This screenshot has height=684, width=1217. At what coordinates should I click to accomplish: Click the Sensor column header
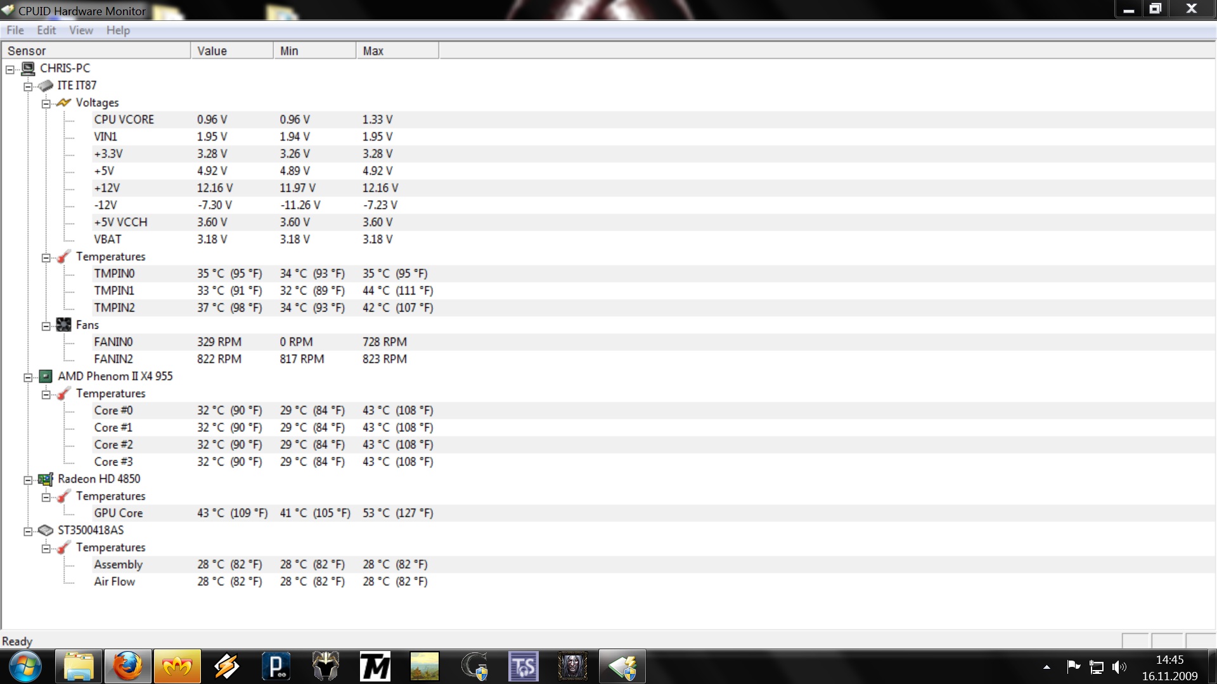click(96, 51)
